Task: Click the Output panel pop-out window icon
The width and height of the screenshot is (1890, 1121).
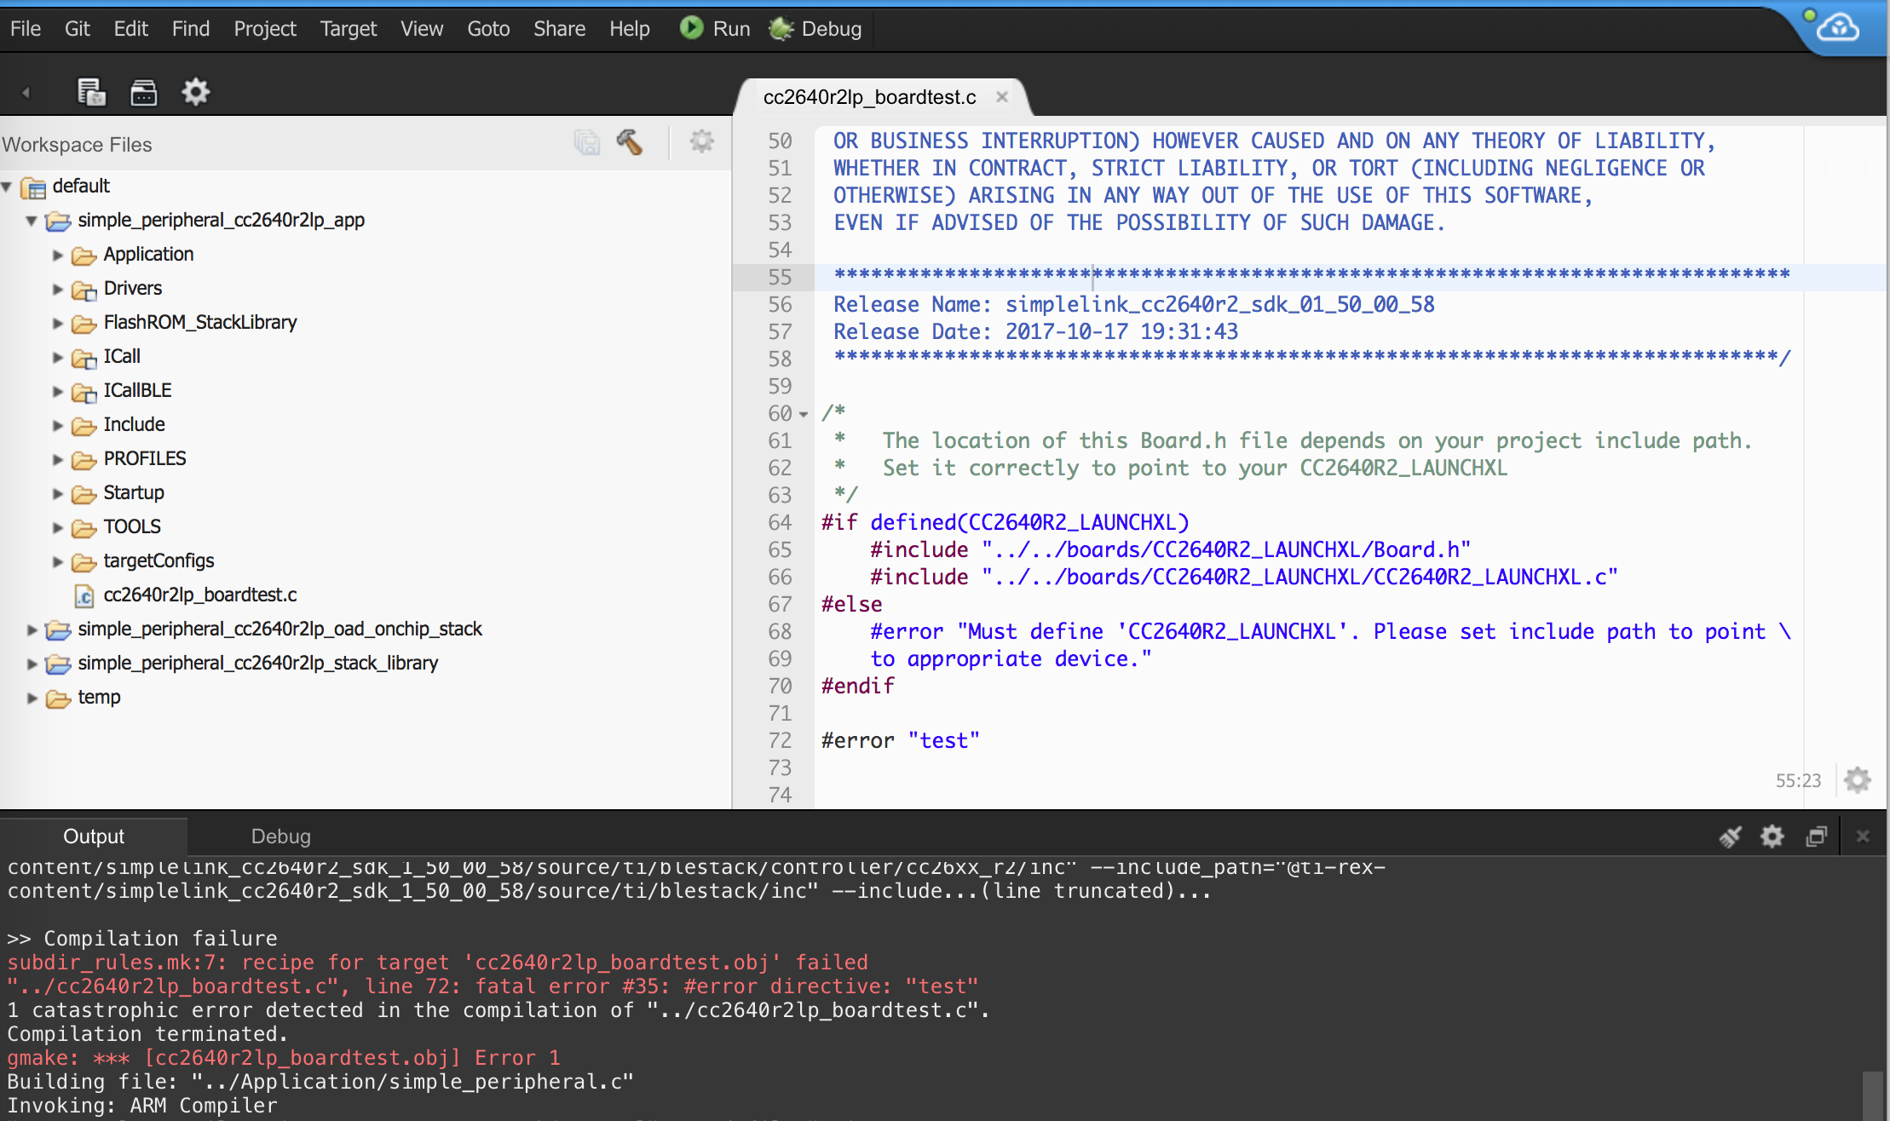Action: tap(1816, 836)
